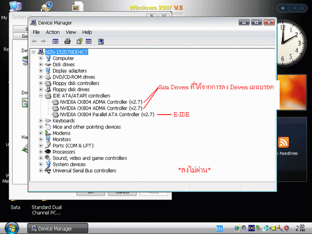
Task: Expand the Keyboards category
Action: point(41,120)
